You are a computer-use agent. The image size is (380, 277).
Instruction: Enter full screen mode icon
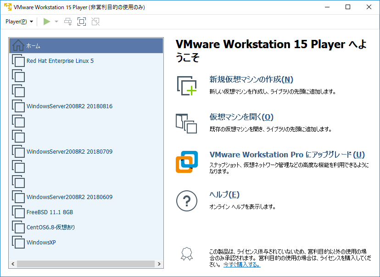pyautogui.click(x=82, y=22)
